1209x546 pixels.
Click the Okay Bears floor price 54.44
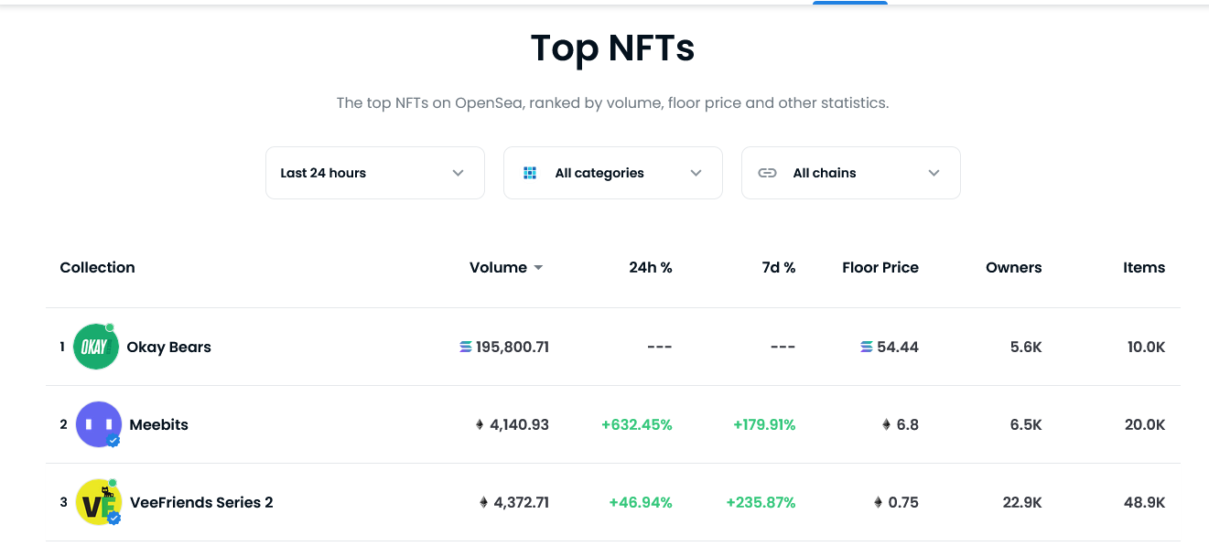pos(898,347)
